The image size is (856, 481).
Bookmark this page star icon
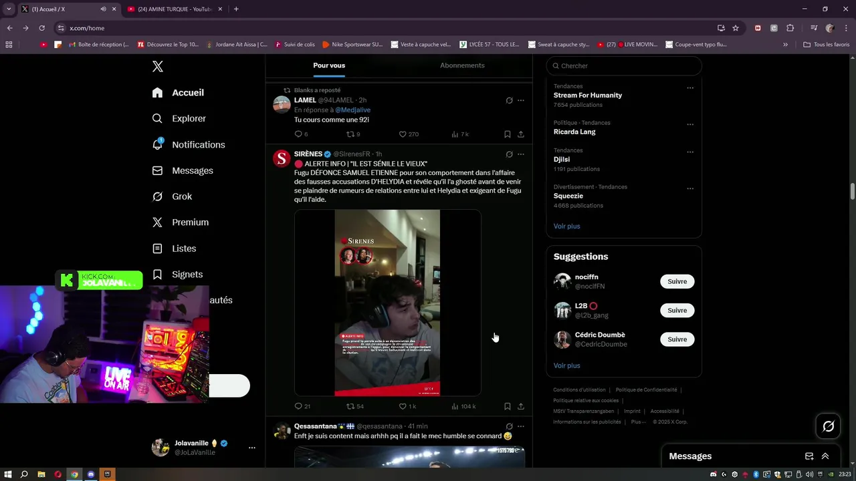736,28
